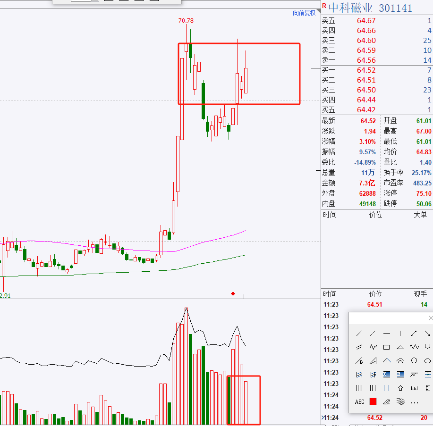This screenshot has width=433, height=426.
Task: Open more drawing tools ellipsis
Action: tap(414, 402)
